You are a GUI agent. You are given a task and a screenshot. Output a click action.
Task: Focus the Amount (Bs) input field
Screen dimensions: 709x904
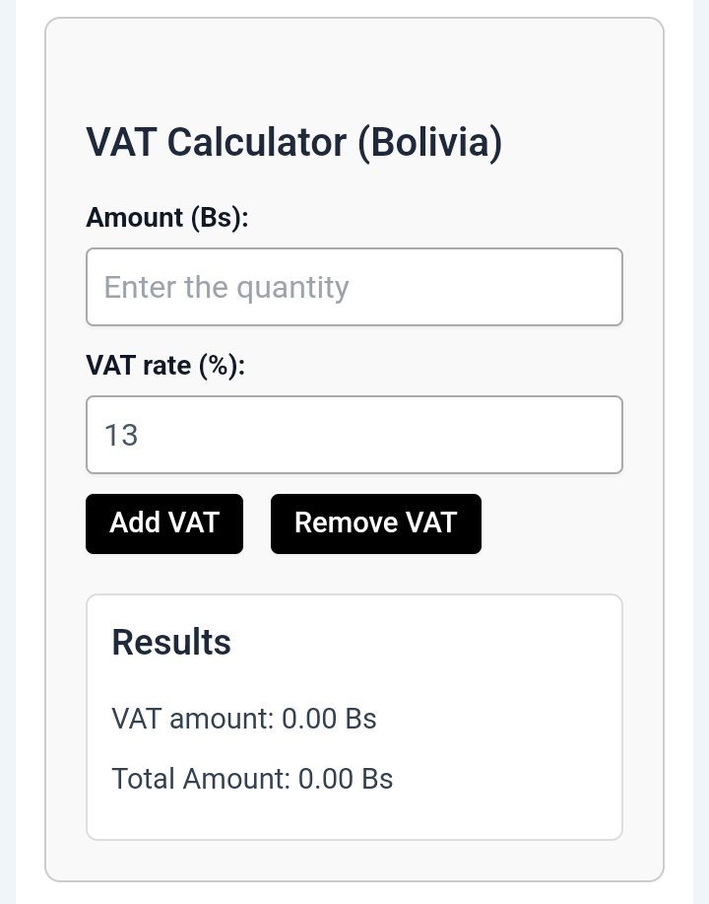pos(354,287)
